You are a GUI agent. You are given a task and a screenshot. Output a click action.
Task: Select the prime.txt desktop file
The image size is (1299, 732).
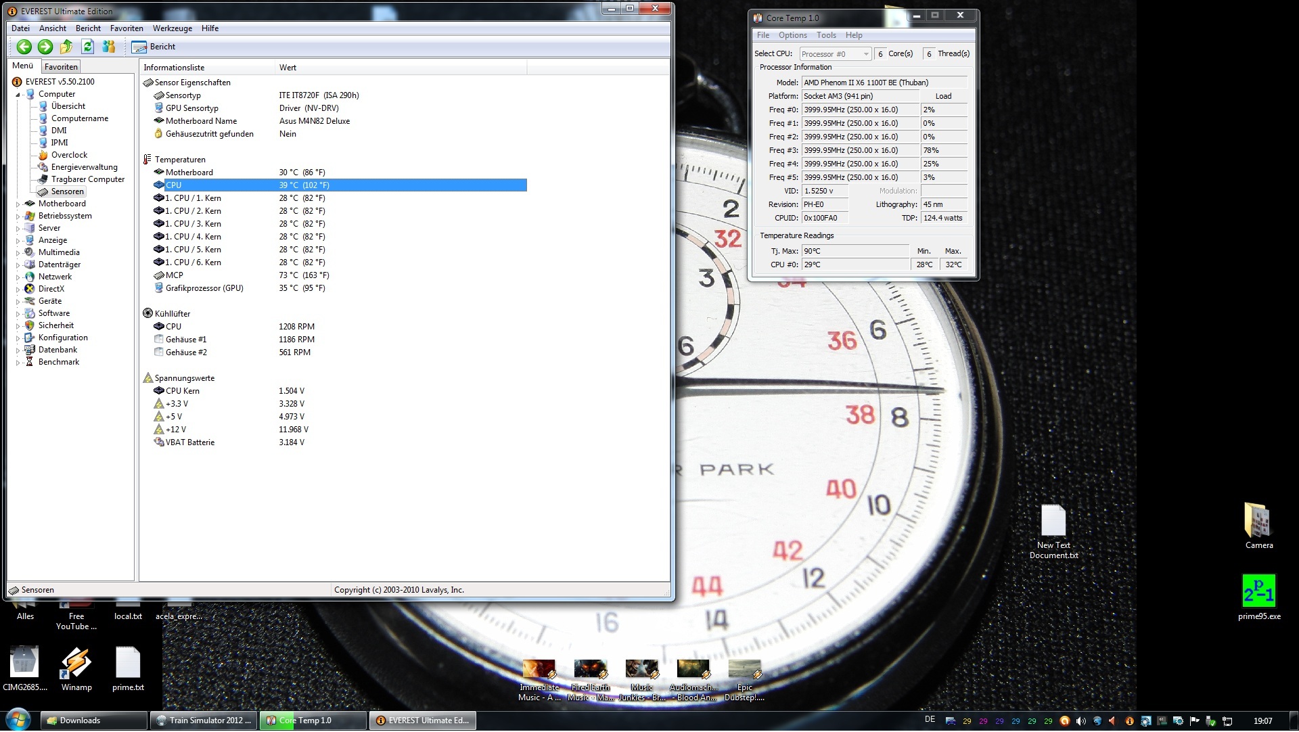[x=128, y=668]
